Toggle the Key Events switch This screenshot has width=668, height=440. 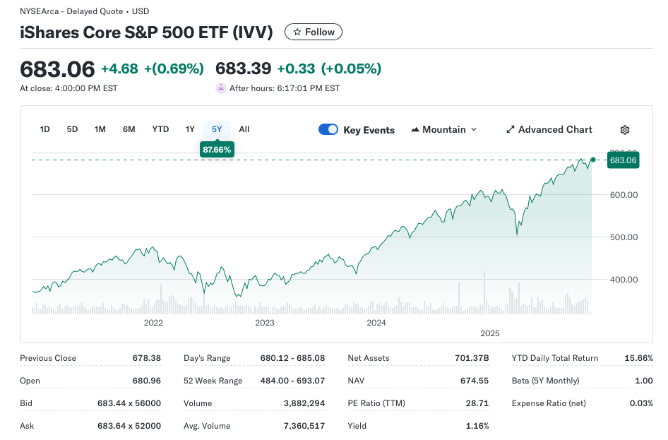coord(328,129)
